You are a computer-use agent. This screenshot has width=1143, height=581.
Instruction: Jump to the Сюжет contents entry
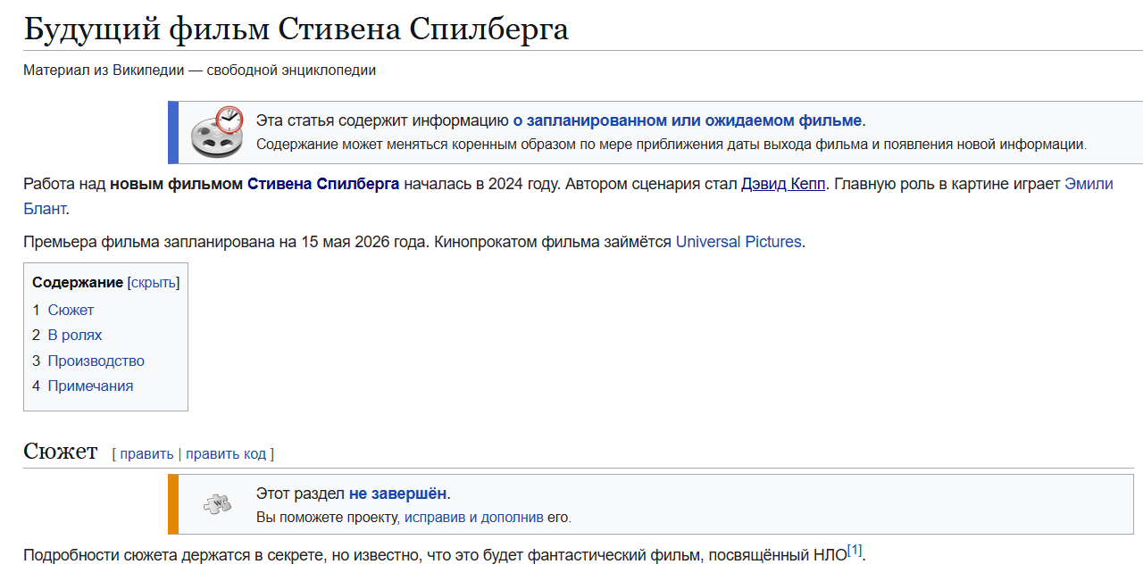(x=71, y=310)
